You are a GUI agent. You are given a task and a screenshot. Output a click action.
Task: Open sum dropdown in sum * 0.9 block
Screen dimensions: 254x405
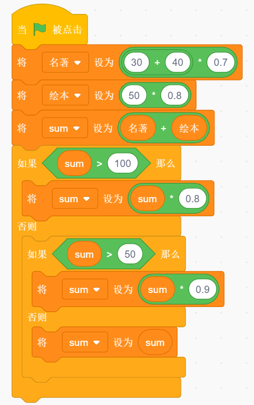pos(85,289)
